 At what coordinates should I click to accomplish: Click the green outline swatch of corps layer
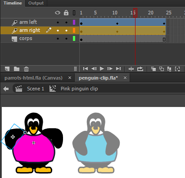pos(74,39)
